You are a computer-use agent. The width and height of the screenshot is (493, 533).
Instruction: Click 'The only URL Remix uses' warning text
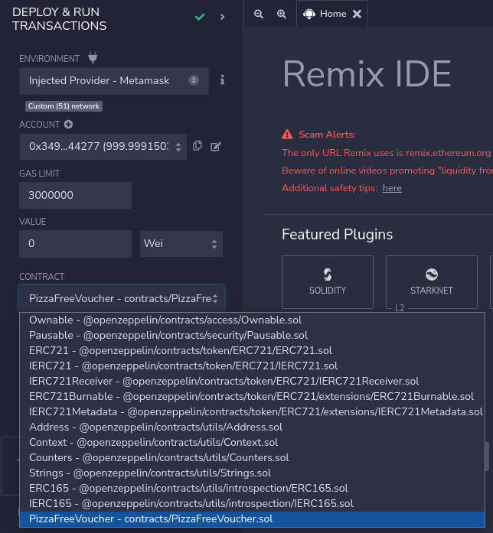point(386,153)
